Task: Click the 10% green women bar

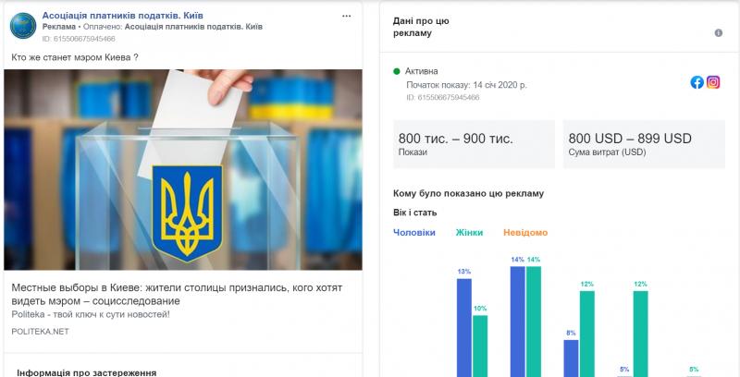Action: pos(480,345)
